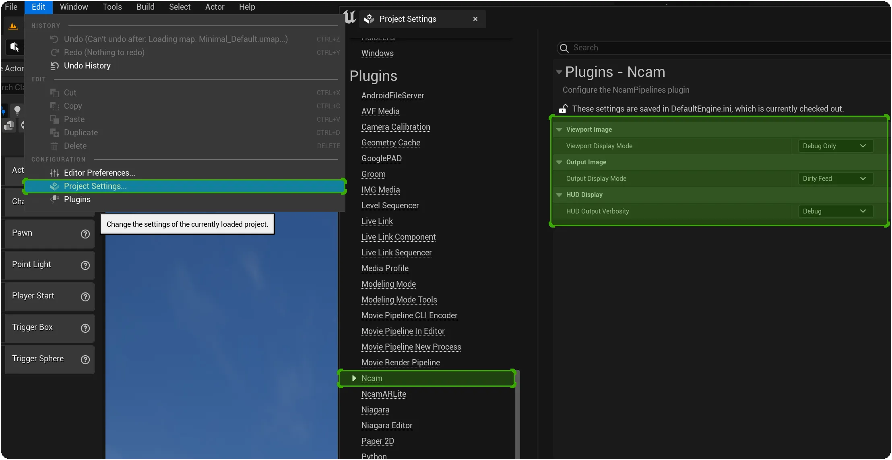Collapse the HUD Display section
The width and height of the screenshot is (892, 460).
coord(559,195)
